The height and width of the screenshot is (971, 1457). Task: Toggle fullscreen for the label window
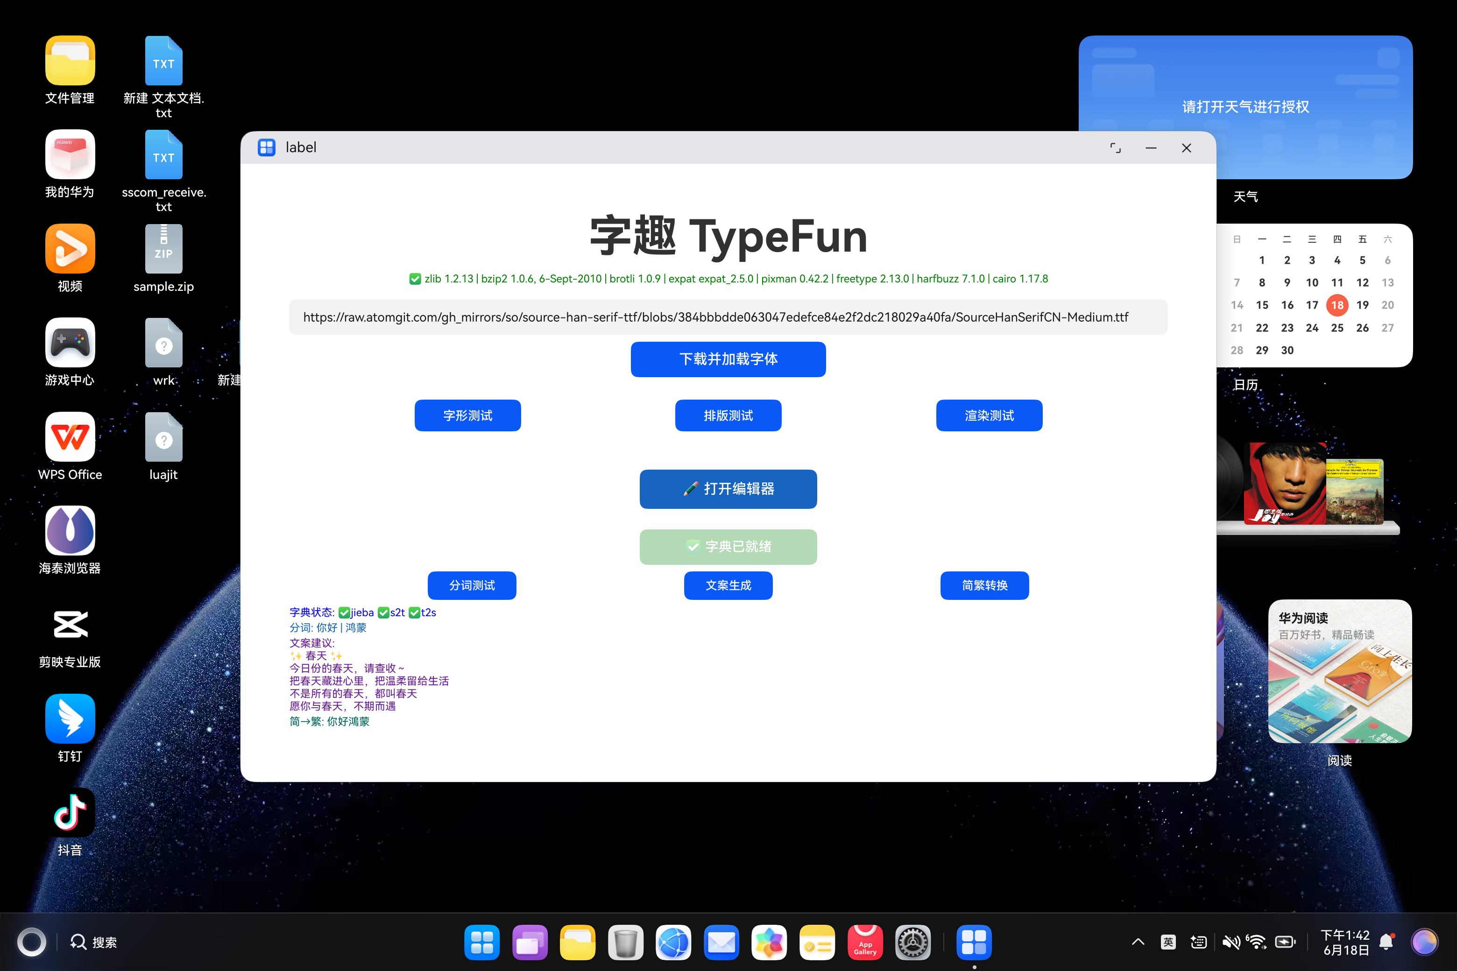point(1115,148)
